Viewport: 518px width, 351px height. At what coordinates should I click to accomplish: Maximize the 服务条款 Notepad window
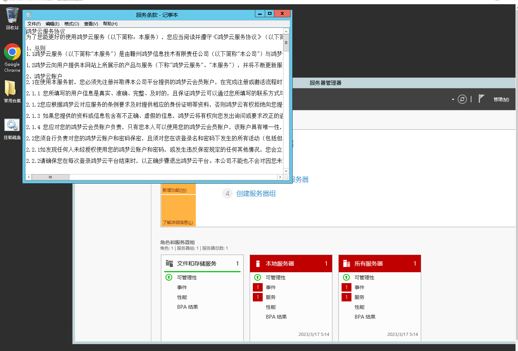click(270, 13)
